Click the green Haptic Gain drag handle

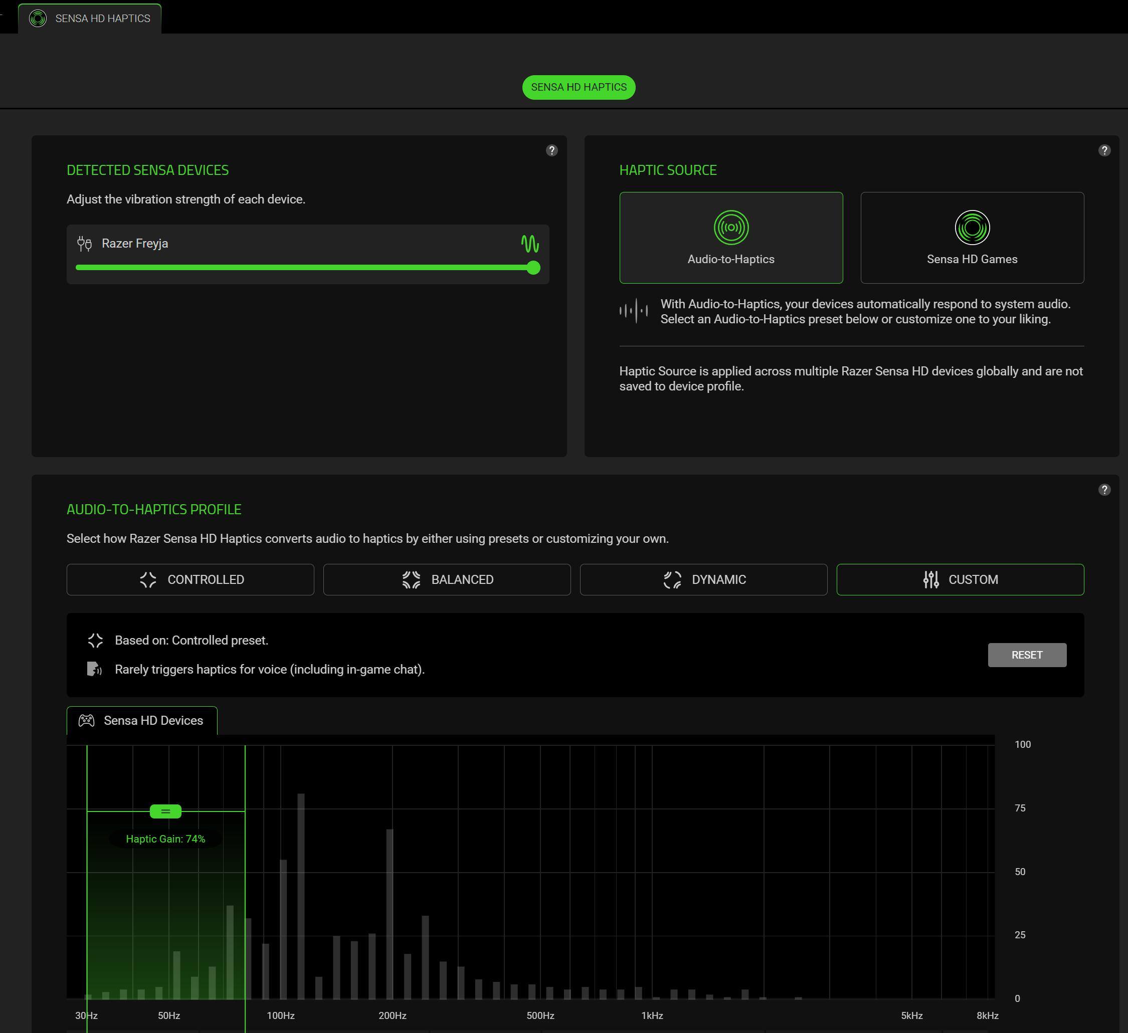point(165,811)
